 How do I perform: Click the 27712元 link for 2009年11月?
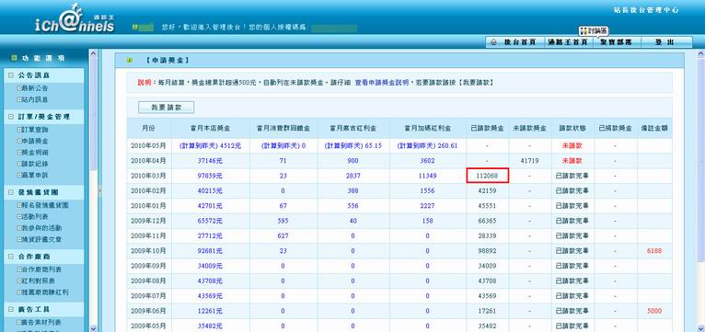(x=210, y=235)
